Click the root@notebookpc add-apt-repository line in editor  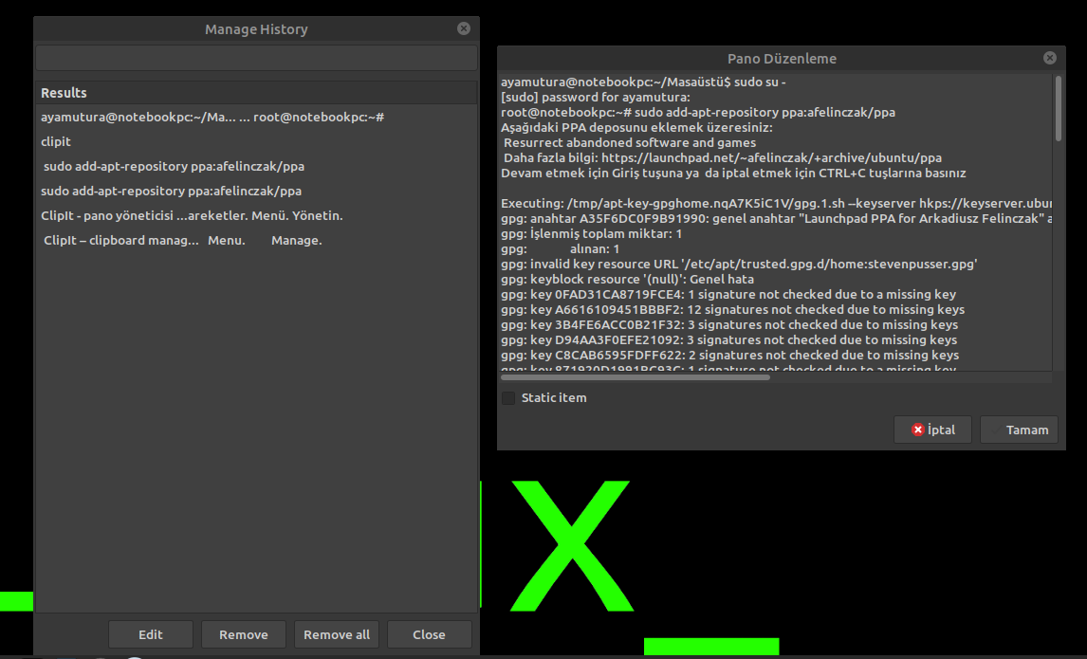698,112
